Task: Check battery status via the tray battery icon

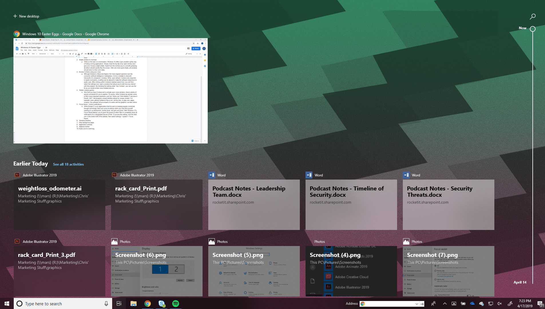Action: 463,304
